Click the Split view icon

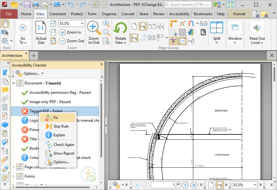[x=216, y=27]
